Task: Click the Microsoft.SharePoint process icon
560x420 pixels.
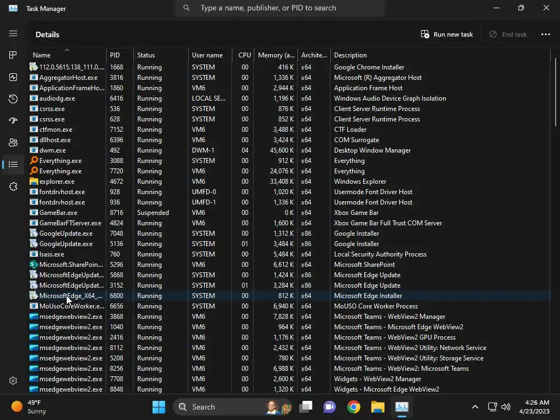Action: tap(33, 264)
